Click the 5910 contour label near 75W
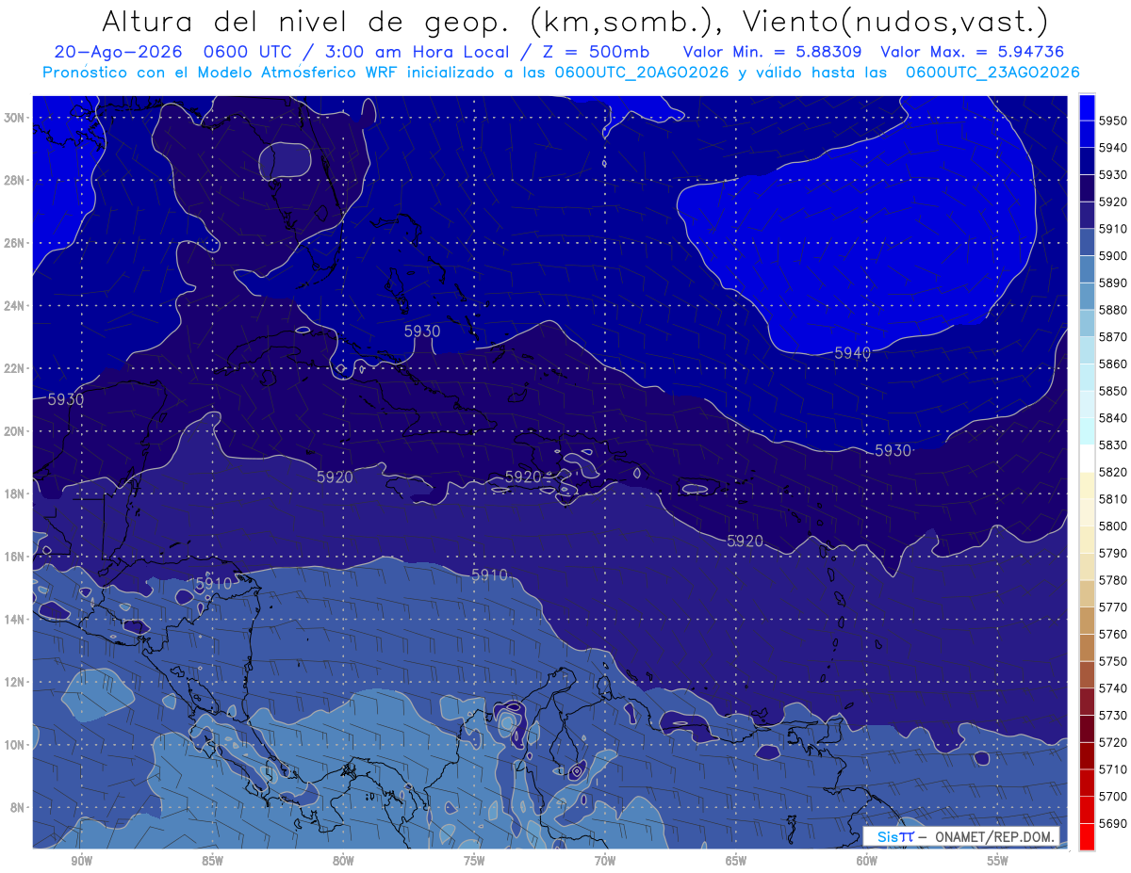Screen dimensions: 1131x873 [489, 575]
